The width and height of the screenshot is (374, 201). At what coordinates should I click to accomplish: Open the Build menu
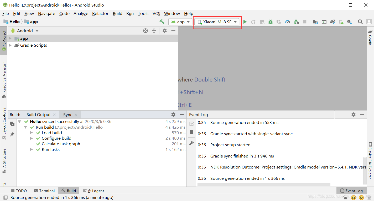(117, 13)
